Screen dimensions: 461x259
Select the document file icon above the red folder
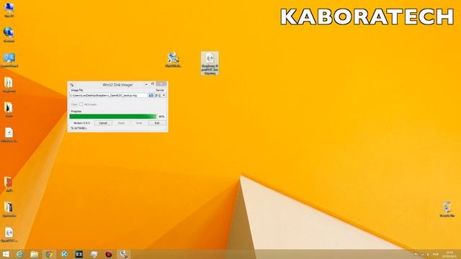(x=9, y=135)
